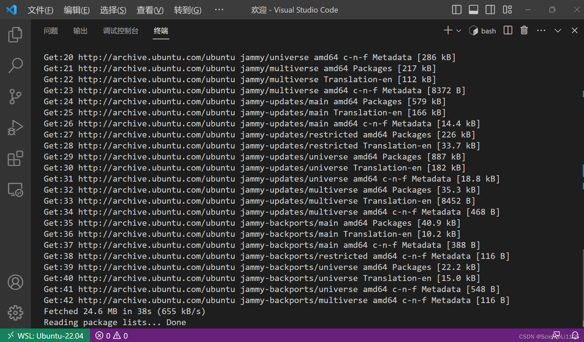Image resolution: width=584 pixels, height=342 pixels.
Task: Open the Accounts menu
Action: coord(15,282)
